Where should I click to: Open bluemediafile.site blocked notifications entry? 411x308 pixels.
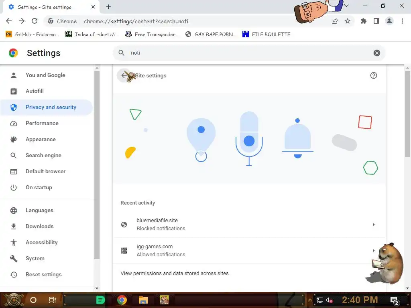point(249,225)
